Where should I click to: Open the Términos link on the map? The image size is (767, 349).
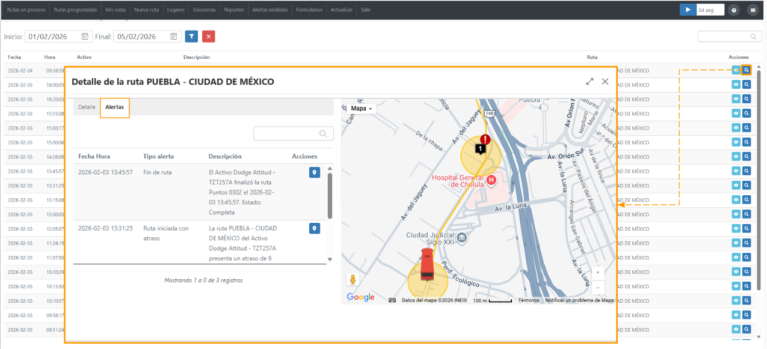point(529,300)
